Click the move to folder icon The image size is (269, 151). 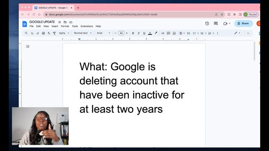point(65,22)
